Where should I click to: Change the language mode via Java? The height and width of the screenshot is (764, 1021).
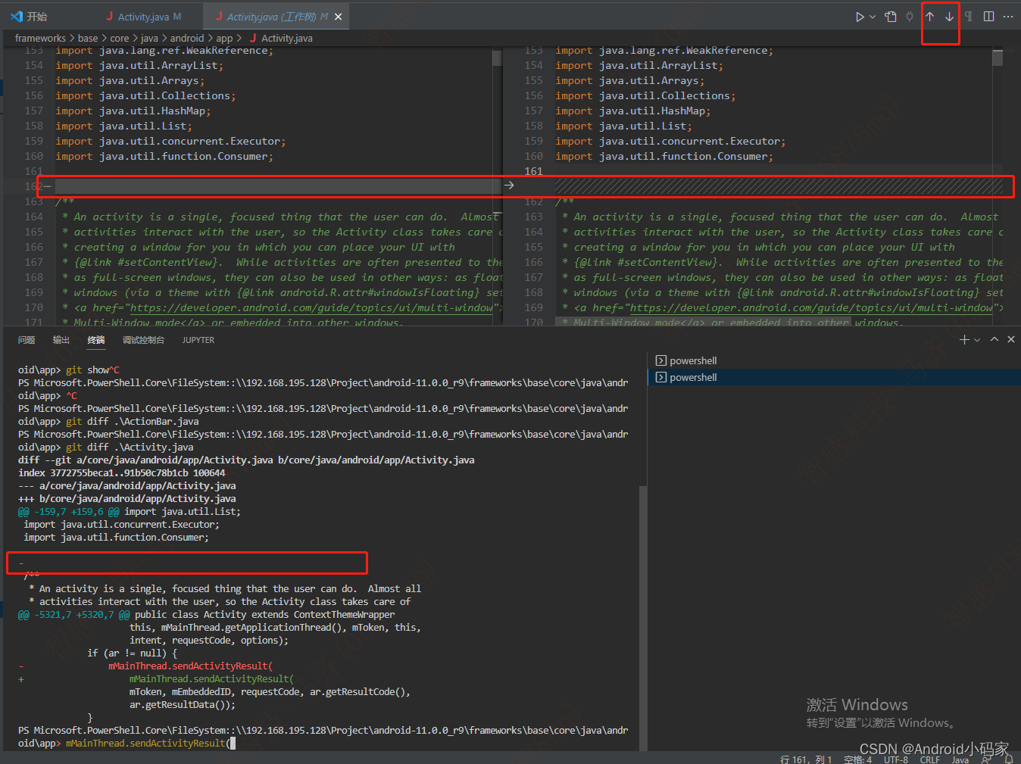(960, 759)
